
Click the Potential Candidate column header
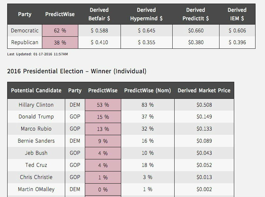pyautogui.click(x=36, y=90)
